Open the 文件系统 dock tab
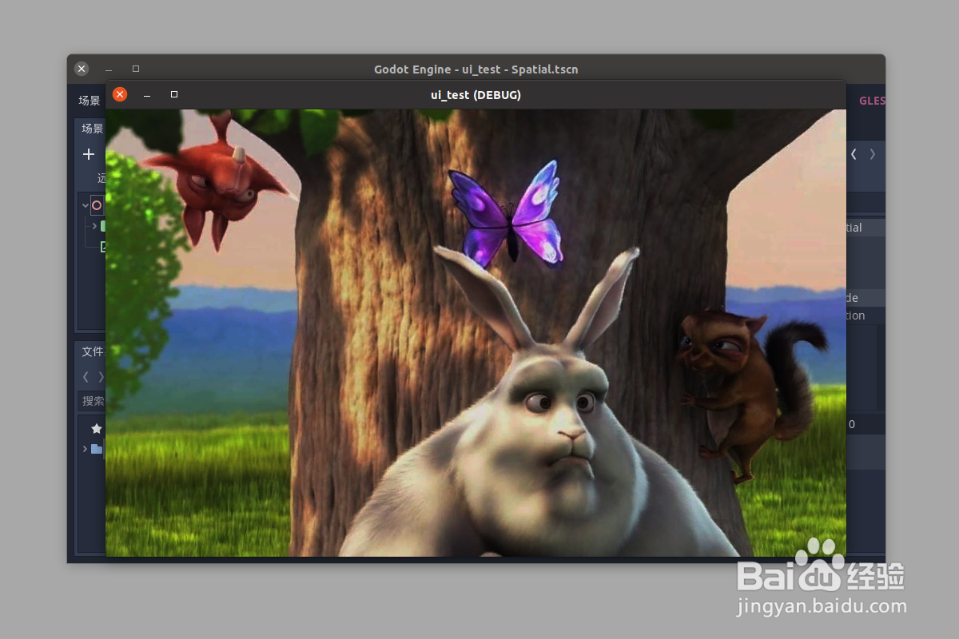The height and width of the screenshot is (639, 959). [x=93, y=351]
